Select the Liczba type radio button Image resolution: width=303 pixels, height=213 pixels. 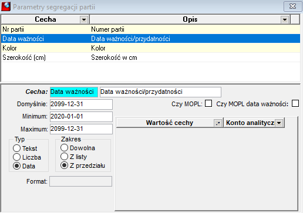16,157
